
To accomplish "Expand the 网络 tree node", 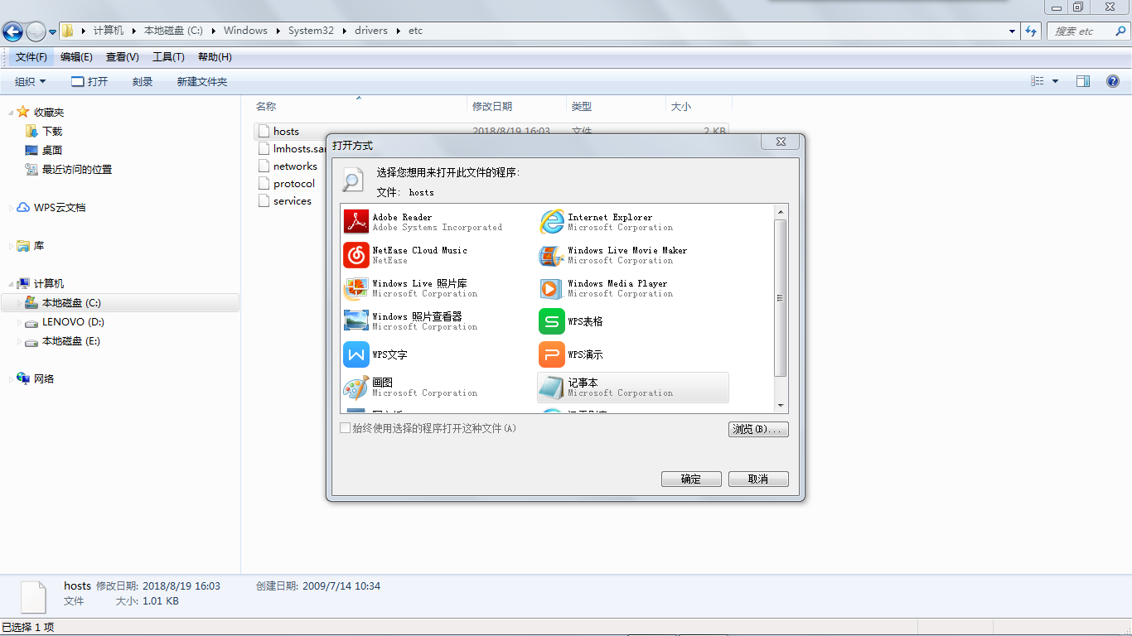I will pyautogui.click(x=11, y=378).
